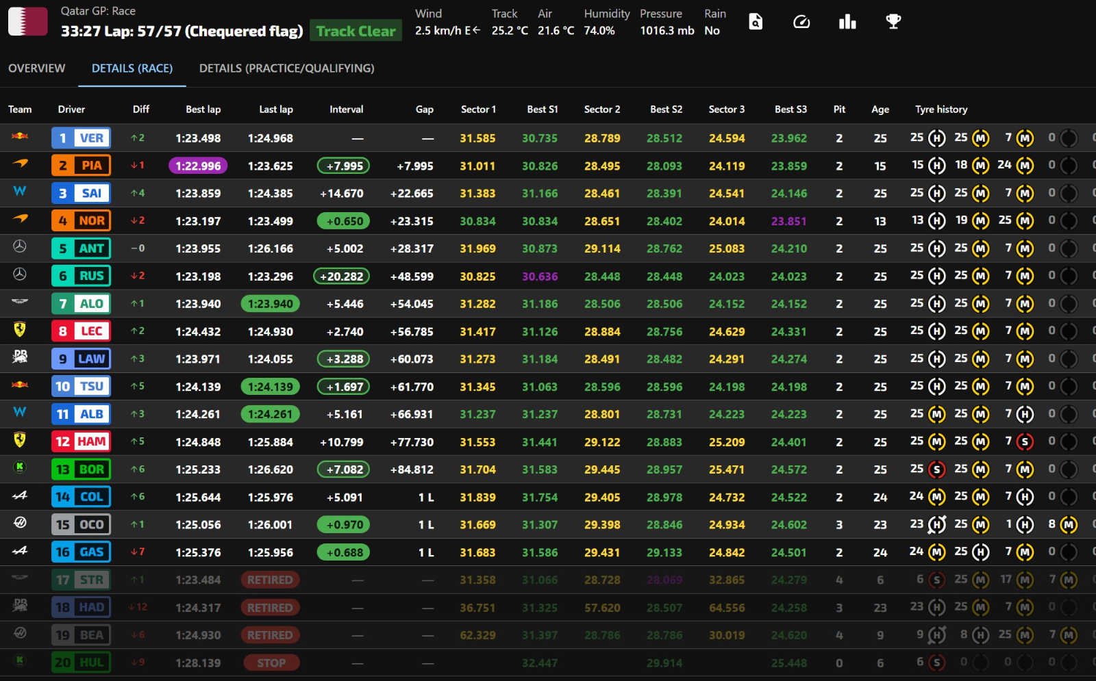Switch to the Overview tab
Image resolution: width=1096 pixels, height=681 pixels.
37,68
